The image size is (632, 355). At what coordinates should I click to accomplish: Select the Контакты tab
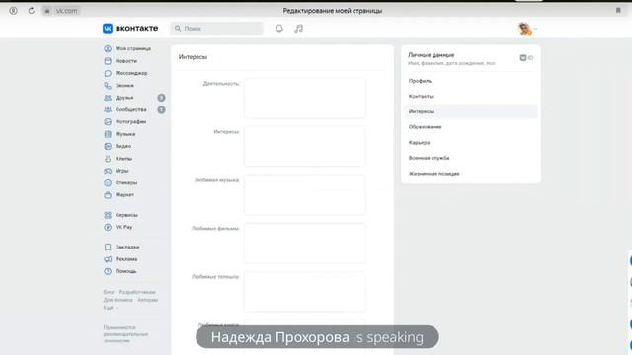click(471, 97)
